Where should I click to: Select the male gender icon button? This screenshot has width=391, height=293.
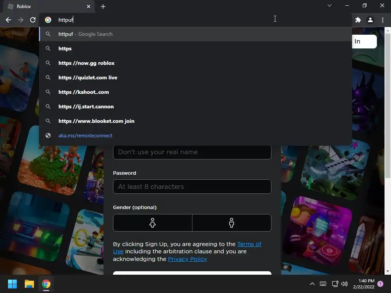tap(232, 223)
